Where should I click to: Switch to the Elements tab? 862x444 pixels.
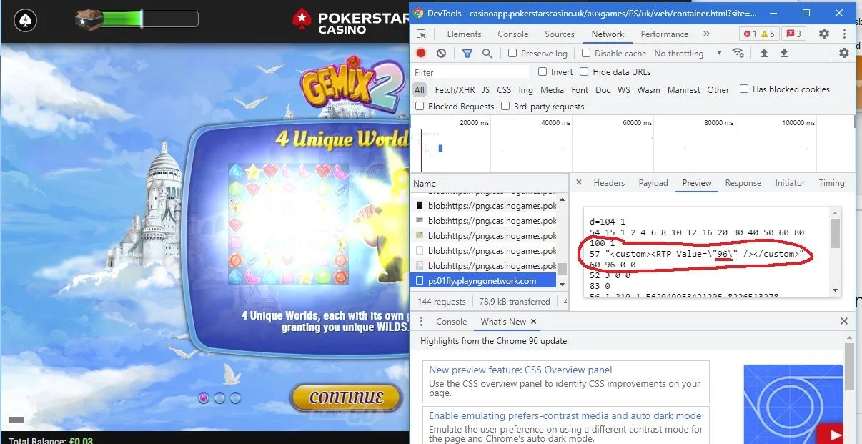click(x=464, y=34)
